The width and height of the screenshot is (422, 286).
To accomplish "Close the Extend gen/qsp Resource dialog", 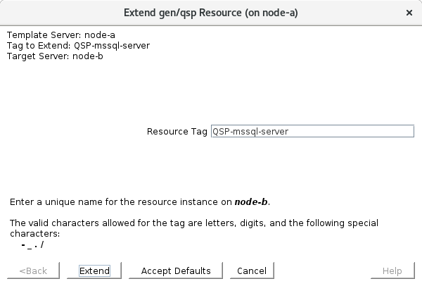I will tap(409, 13).
